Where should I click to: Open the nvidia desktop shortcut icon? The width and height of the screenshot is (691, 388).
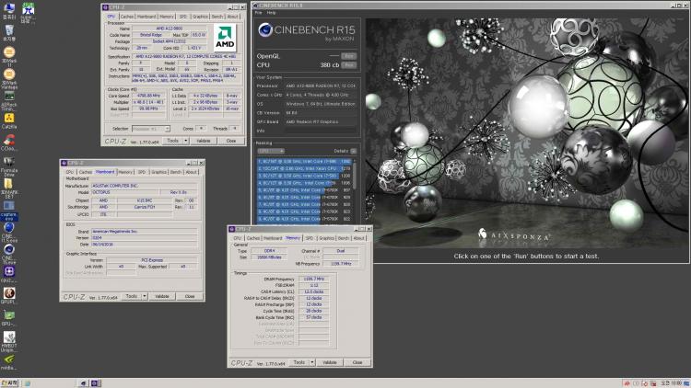coord(9,362)
